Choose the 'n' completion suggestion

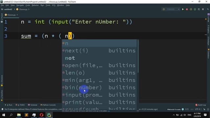(99, 43)
